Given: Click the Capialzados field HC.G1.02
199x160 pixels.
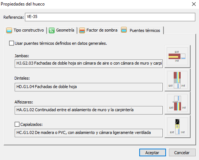Looking at the screenshot, I should coord(89,133).
